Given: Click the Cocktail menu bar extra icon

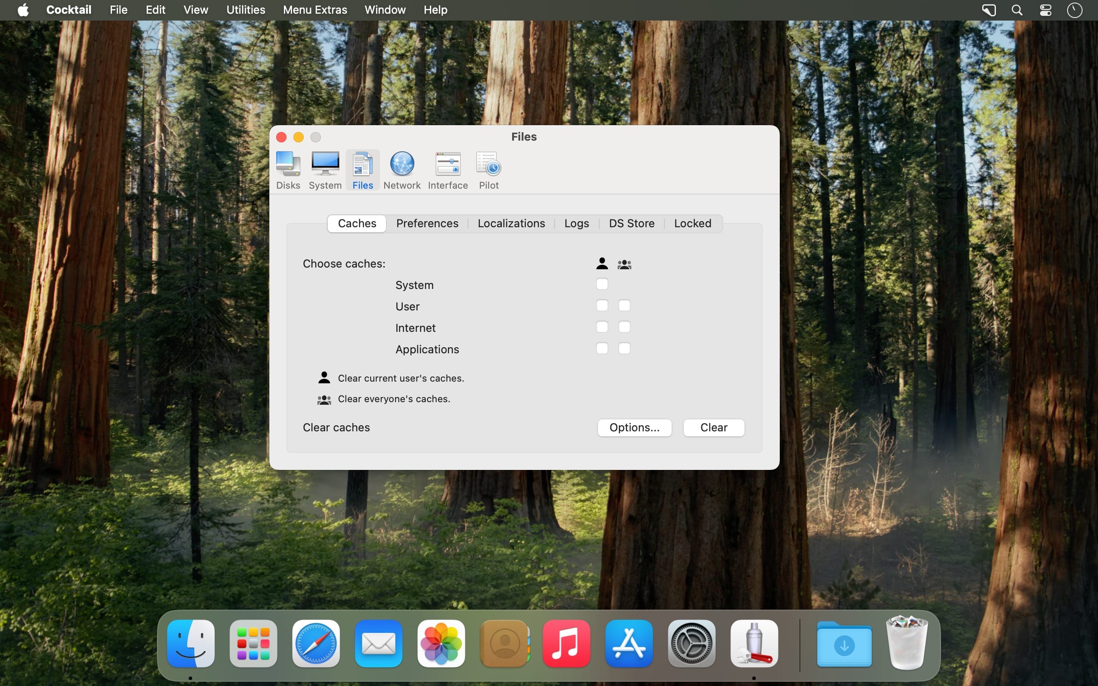Looking at the screenshot, I should coord(989,10).
